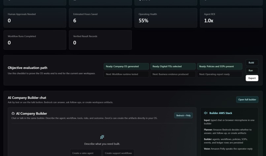Click the Input: typed chat description line
Image resolution: width=266 pixels, height=156 pixels.
229,122
